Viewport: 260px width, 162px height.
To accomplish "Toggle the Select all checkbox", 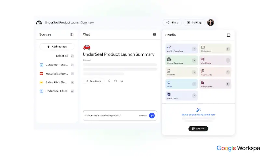I will [x=72, y=56].
